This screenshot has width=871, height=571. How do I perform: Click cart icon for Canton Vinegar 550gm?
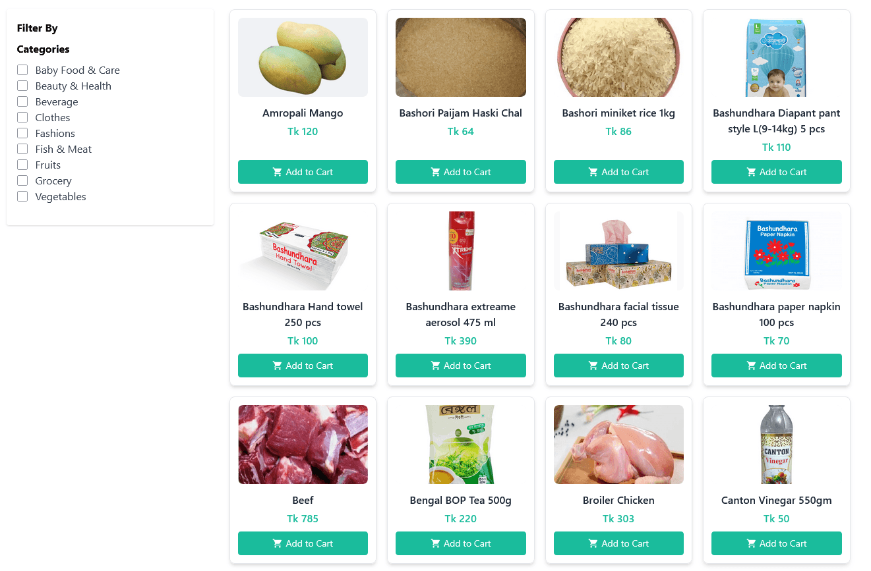tap(751, 543)
